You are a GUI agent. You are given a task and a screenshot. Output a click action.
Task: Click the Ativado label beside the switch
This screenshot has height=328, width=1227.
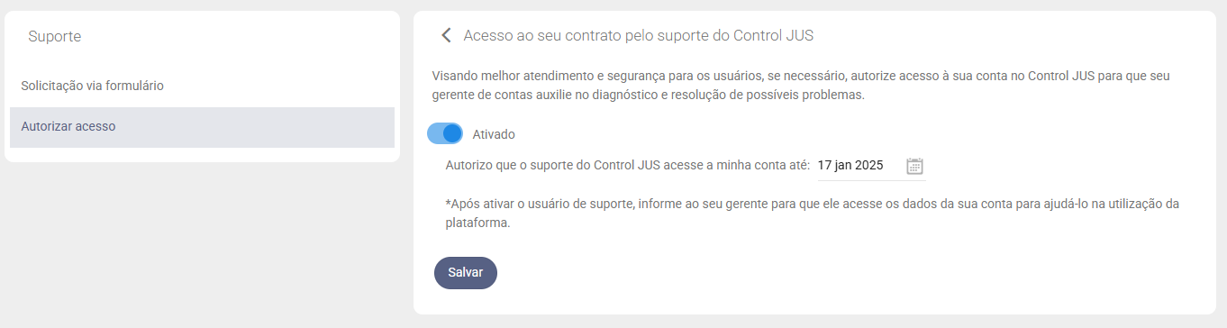(x=494, y=134)
